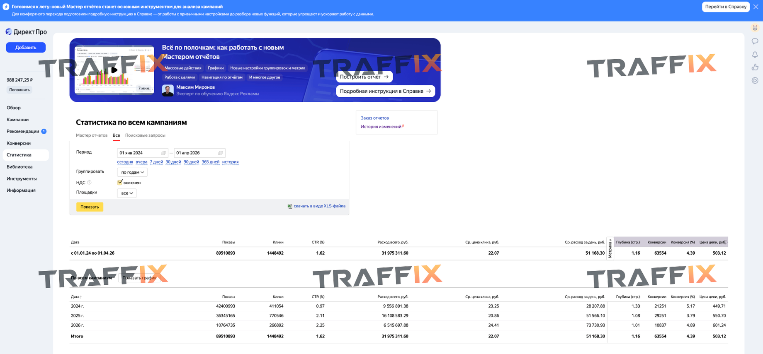The width and height of the screenshot is (763, 354).
Task: Click the Максим Миронов avatar photo
Action: pyautogui.click(x=168, y=90)
